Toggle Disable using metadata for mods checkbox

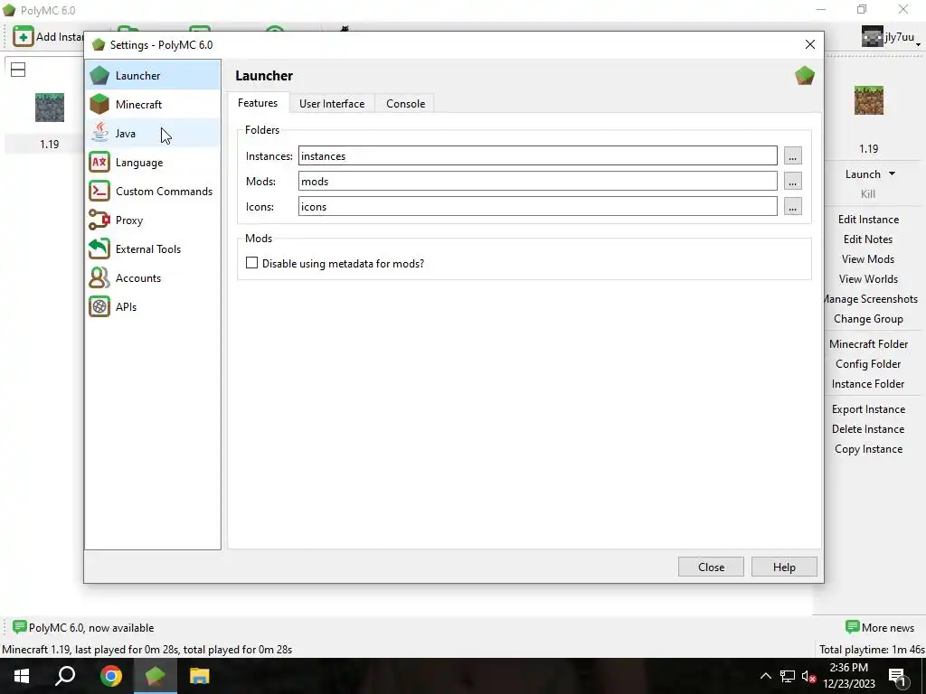(x=251, y=263)
